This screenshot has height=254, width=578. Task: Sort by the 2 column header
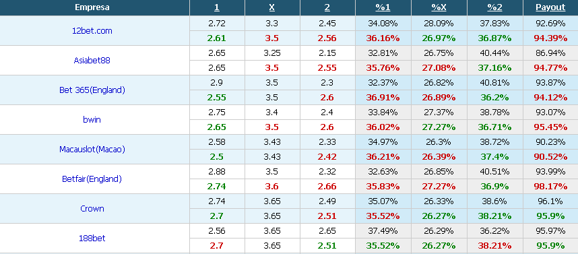(327, 7)
